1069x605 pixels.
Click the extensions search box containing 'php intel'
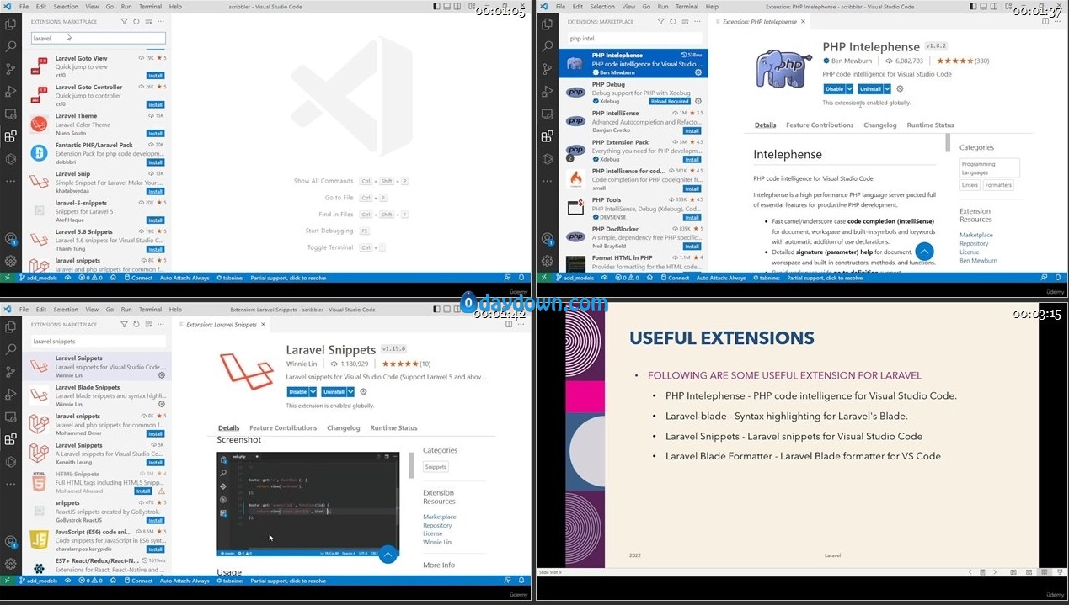(635, 38)
